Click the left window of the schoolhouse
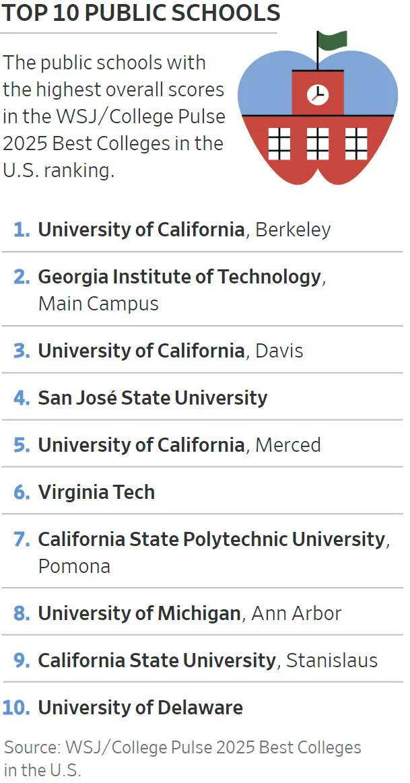This screenshot has height=783, width=410. pyautogui.click(x=279, y=143)
